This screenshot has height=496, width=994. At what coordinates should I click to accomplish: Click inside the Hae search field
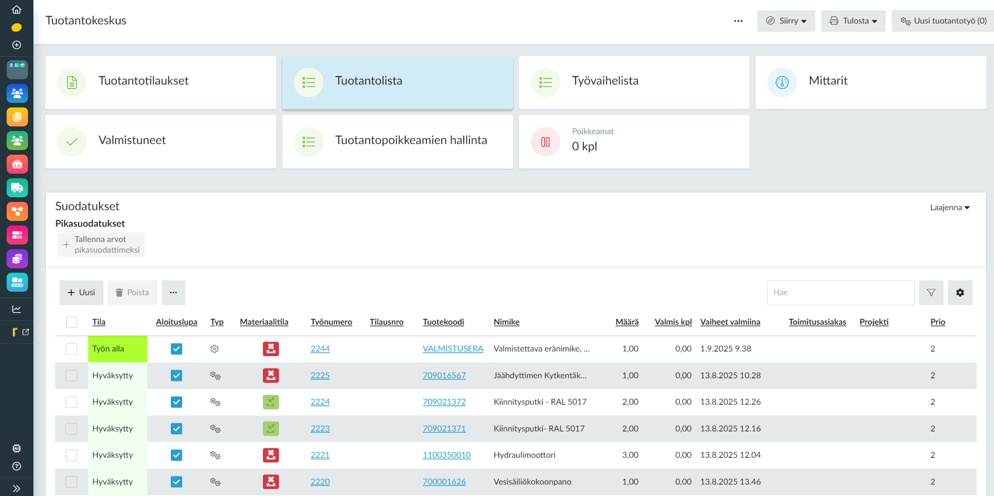click(x=840, y=292)
